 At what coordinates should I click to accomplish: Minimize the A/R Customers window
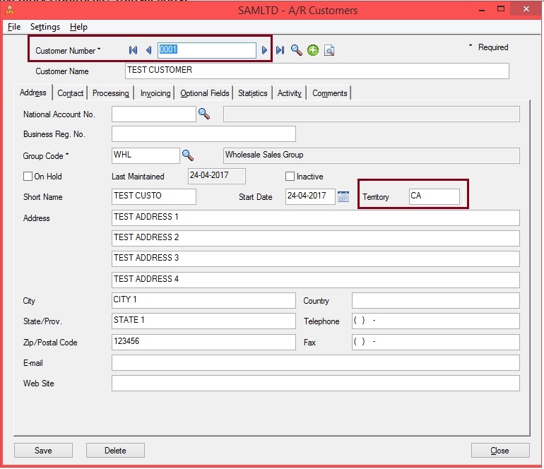pos(482,10)
